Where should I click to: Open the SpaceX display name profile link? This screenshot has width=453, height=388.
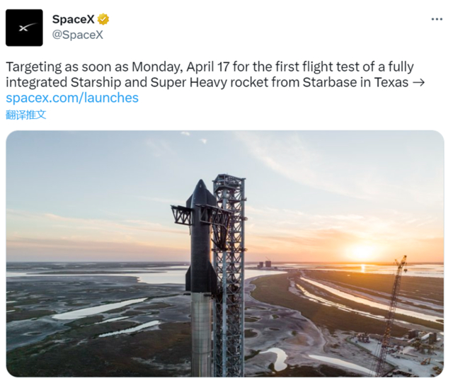pos(73,20)
